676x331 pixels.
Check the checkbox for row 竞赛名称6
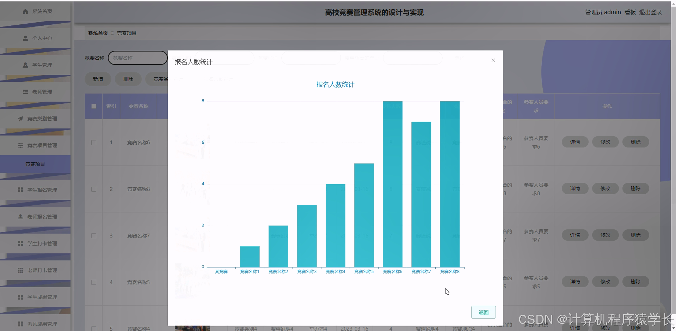click(x=94, y=143)
